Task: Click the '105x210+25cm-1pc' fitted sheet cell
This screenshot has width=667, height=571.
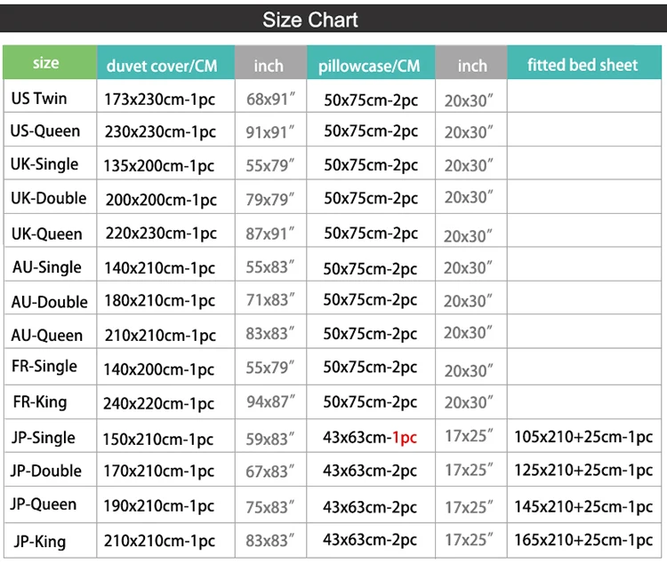Action: tap(583, 437)
